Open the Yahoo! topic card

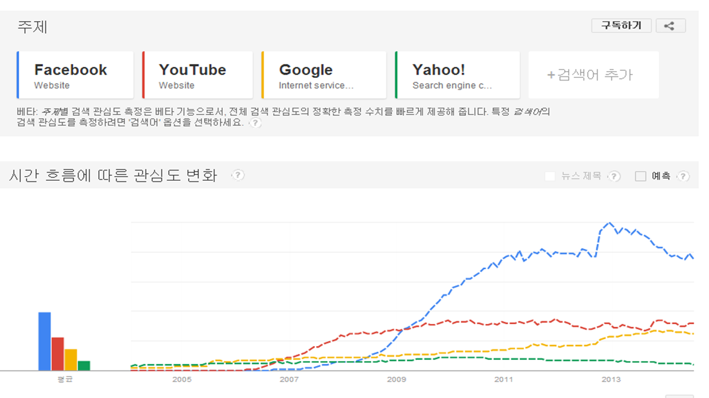point(457,75)
